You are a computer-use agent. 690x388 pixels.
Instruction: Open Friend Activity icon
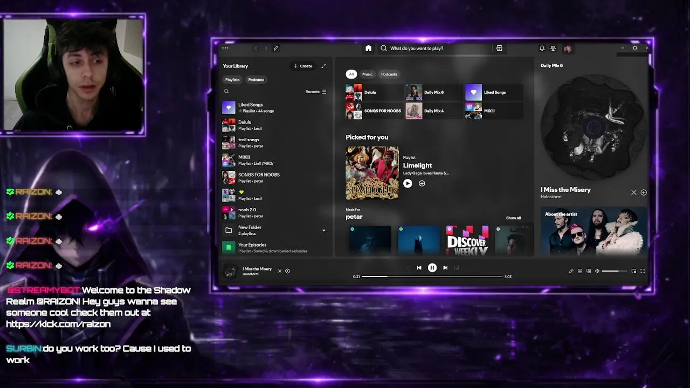click(553, 48)
